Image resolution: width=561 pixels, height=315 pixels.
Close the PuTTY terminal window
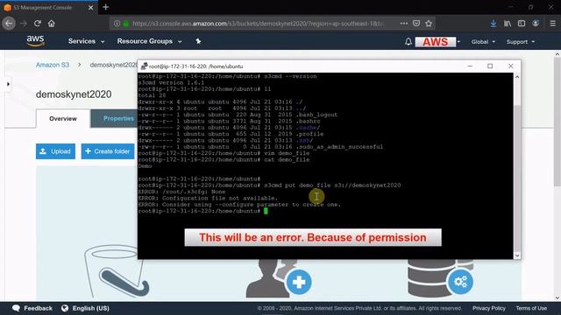tap(510, 66)
